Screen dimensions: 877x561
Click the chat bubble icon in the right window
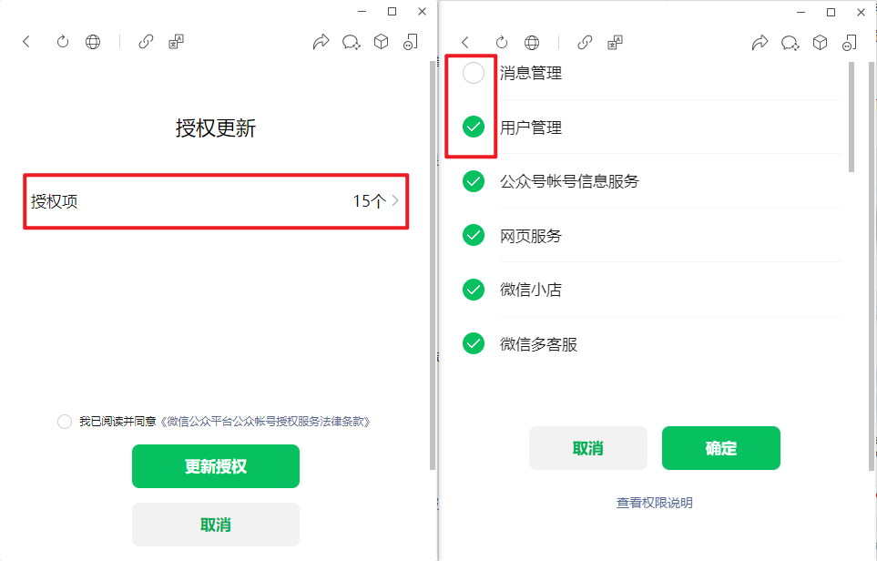tap(790, 43)
